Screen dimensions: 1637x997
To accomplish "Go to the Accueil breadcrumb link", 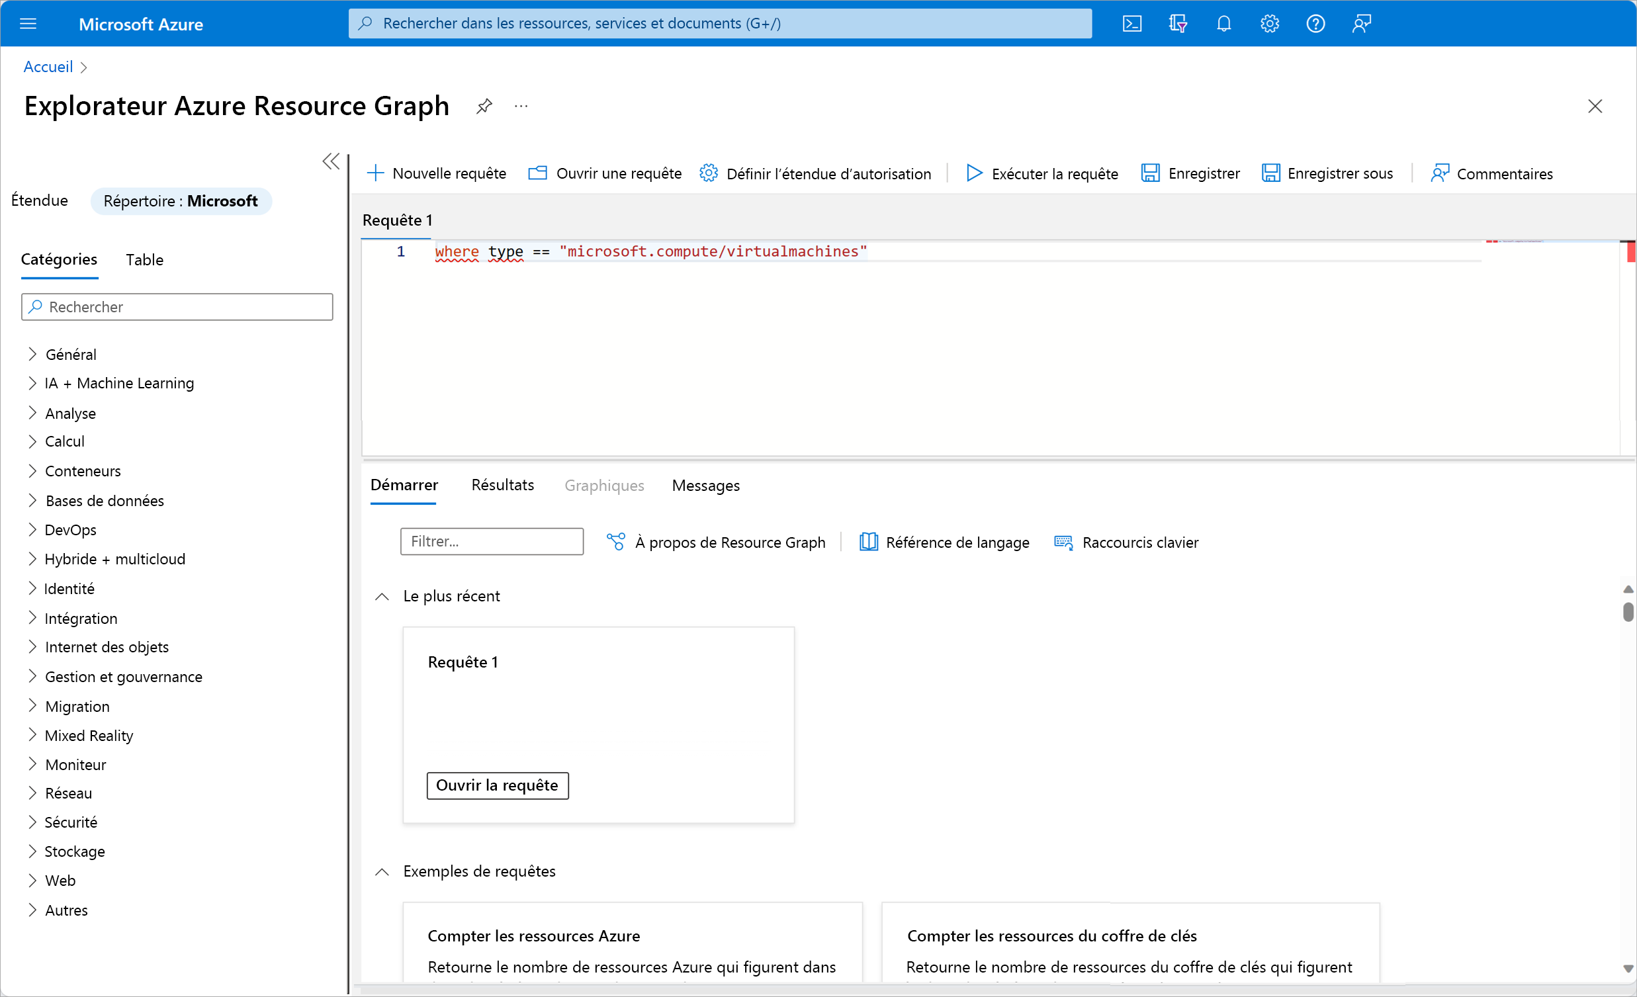I will click(x=48, y=67).
